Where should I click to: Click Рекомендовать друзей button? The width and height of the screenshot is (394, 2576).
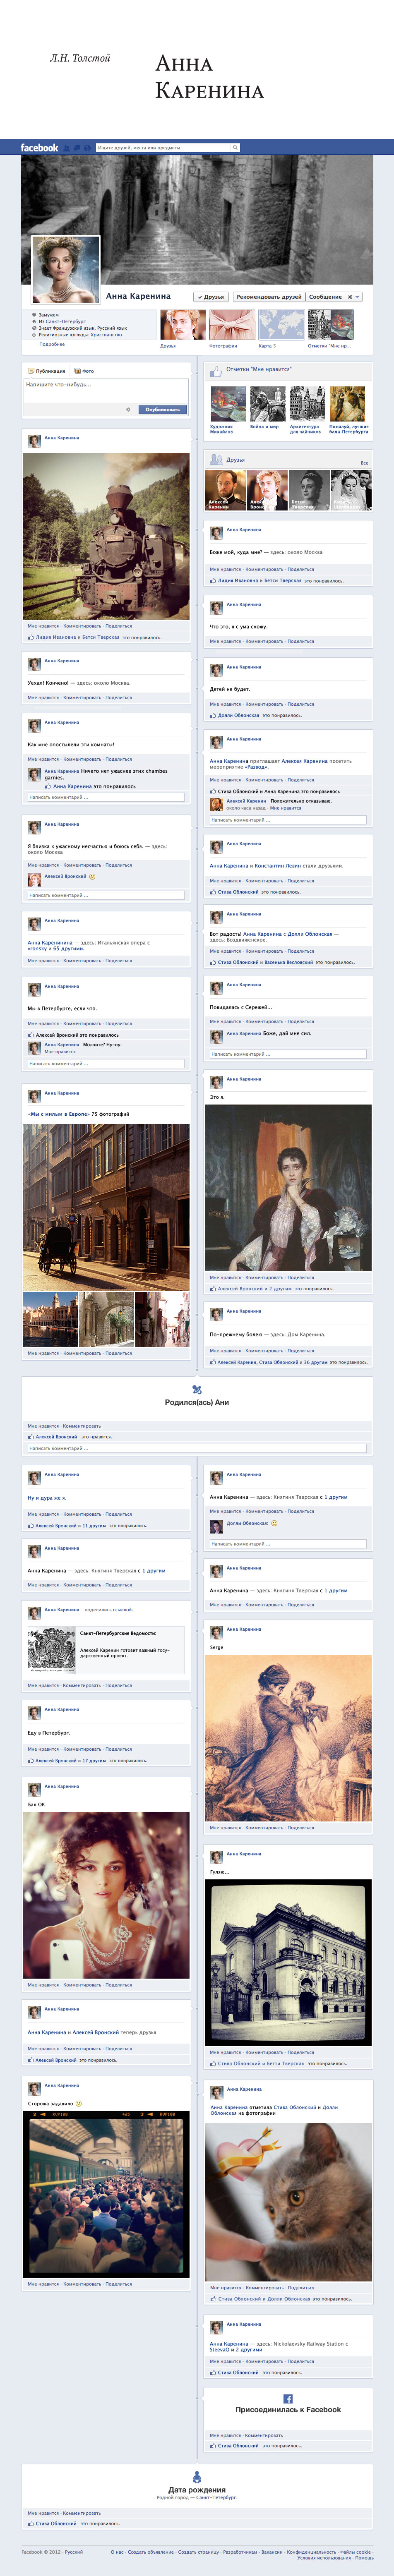tap(269, 297)
